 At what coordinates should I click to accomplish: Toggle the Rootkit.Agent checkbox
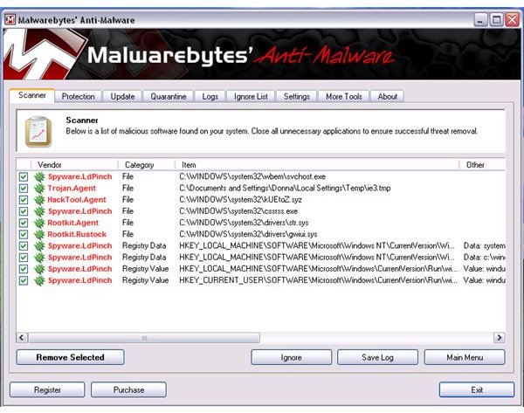tap(24, 223)
